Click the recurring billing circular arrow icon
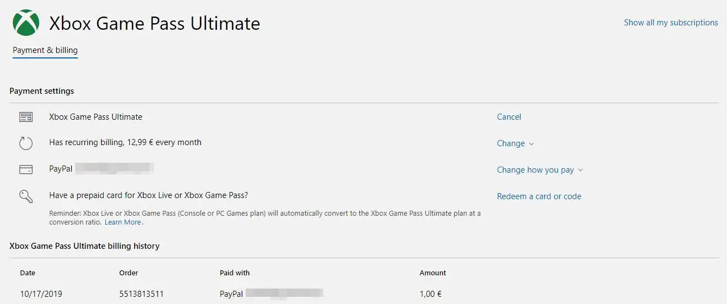 [26, 143]
